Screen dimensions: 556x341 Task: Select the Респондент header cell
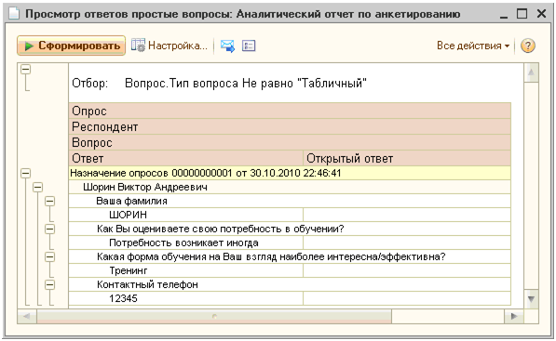click(290, 126)
